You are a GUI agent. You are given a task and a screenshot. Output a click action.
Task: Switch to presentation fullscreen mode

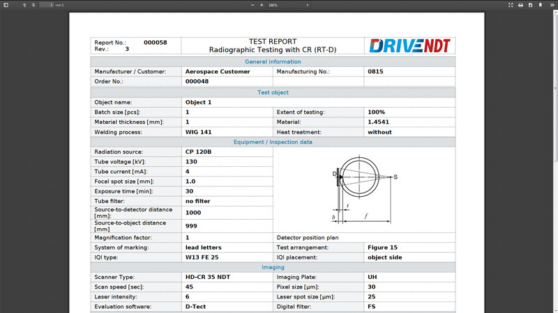pyautogui.click(x=511, y=5)
